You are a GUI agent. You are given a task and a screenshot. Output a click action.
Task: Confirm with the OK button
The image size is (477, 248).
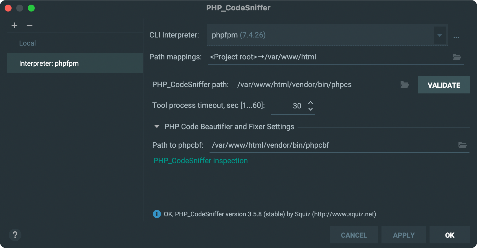coord(450,235)
